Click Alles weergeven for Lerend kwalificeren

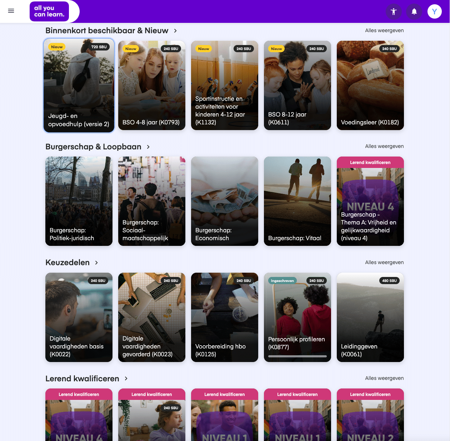pos(384,378)
